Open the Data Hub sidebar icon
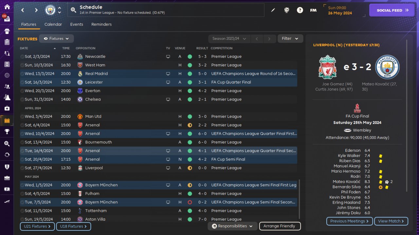Screen dimensions: 419x235 [x=7, y=75]
